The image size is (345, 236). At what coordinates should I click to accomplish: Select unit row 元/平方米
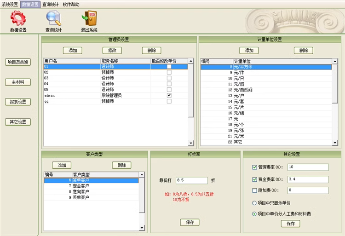coord(266,67)
